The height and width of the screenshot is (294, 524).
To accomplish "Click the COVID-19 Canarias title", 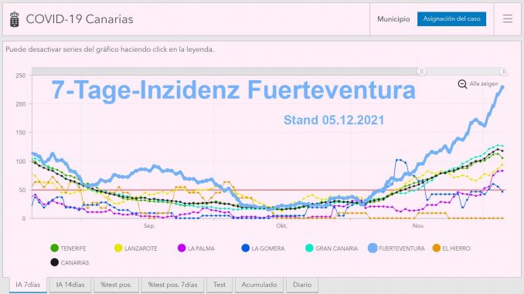I will pyautogui.click(x=80, y=19).
